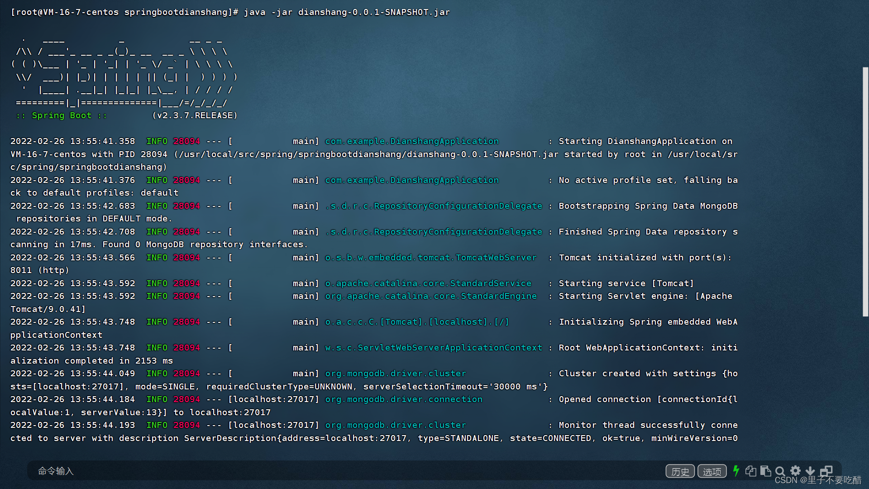This screenshot has width=869, height=489.
Task: Click the org.mongodb.driver.connection logger name
Action: point(403,399)
